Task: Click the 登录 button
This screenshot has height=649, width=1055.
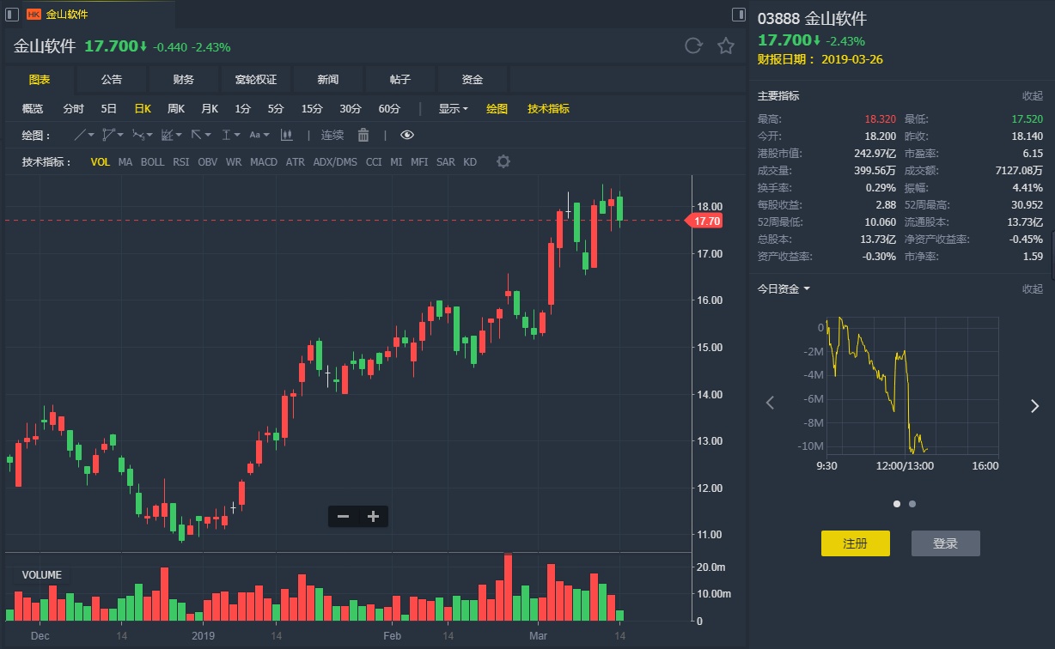Action: pyautogui.click(x=945, y=543)
